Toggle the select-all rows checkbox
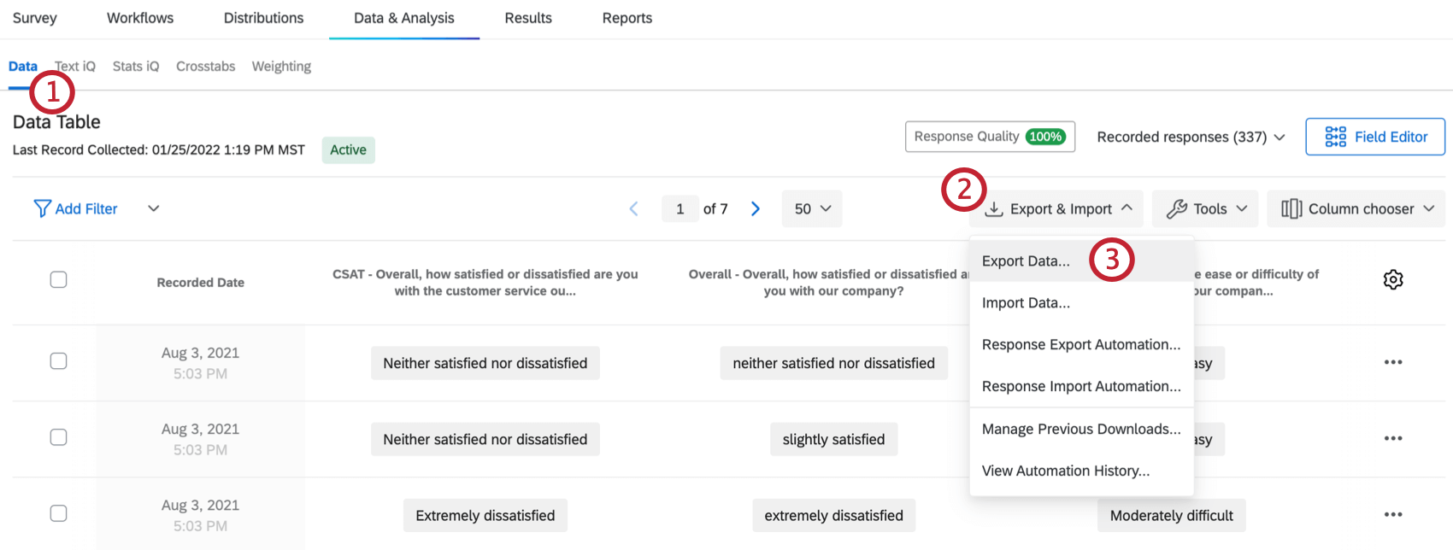1453x550 pixels. [58, 279]
